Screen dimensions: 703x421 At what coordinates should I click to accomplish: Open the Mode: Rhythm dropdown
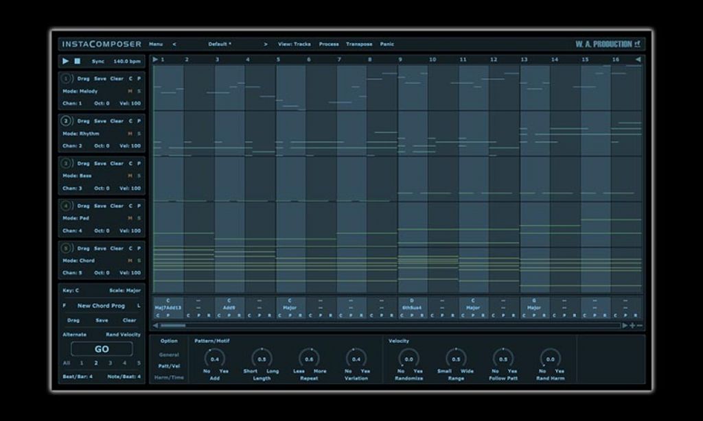81,134
